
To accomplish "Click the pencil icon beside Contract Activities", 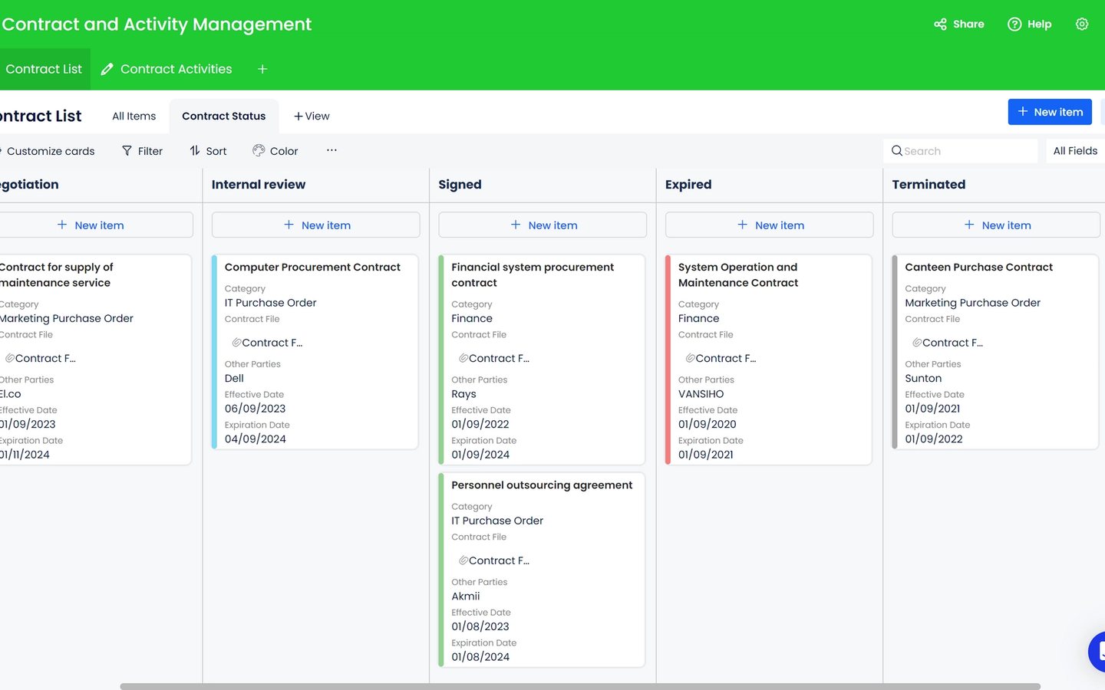I will 107,69.
